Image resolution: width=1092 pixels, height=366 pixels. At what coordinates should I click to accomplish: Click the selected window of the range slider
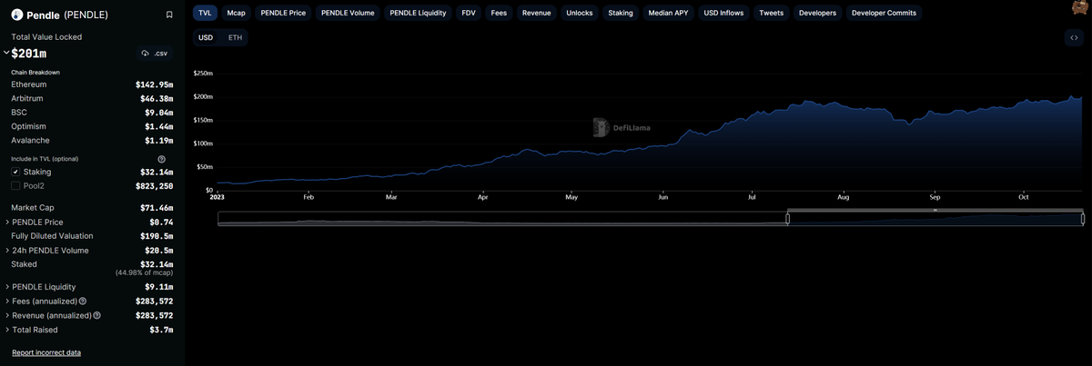(935, 218)
